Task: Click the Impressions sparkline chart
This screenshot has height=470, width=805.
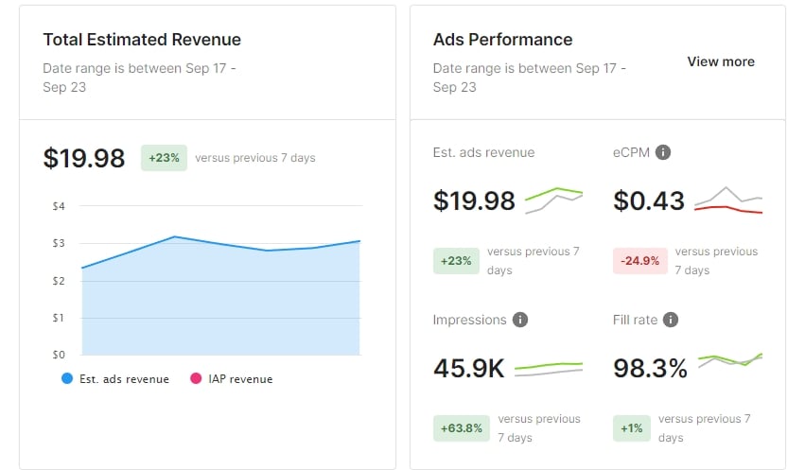Action: [x=549, y=369]
